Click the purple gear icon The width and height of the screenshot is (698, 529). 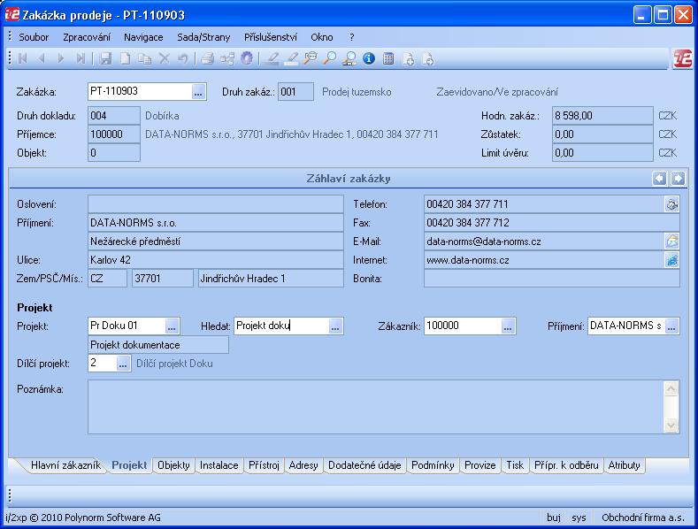[247, 58]
